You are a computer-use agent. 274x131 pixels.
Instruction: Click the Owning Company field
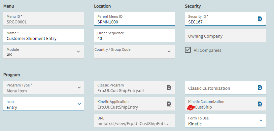225,35
